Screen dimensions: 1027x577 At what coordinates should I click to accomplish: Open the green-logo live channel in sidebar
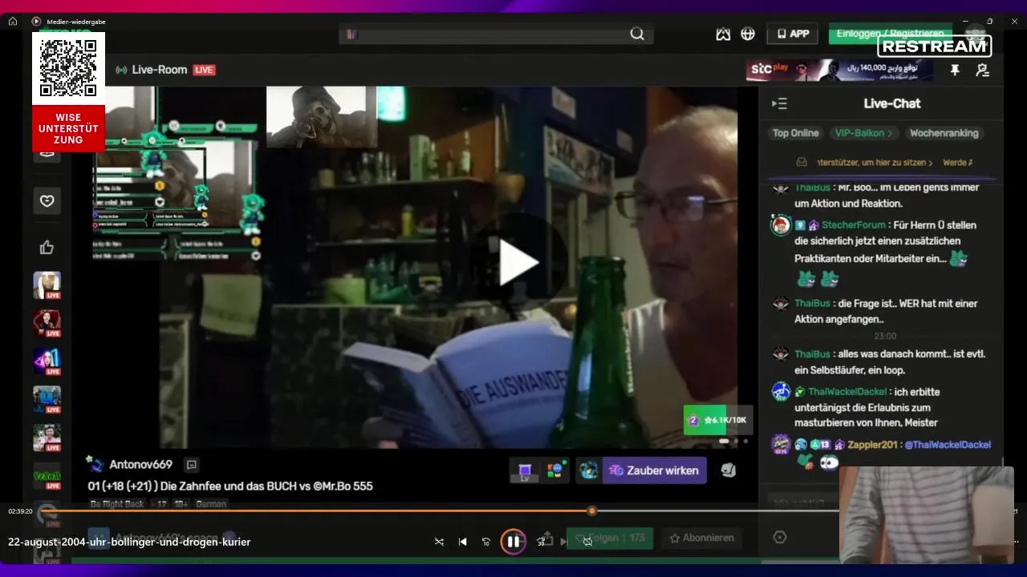point(47,476)
